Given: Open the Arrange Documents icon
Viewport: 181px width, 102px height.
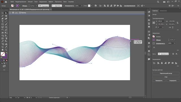Looking at the screenshot, I should pos(164,2).
